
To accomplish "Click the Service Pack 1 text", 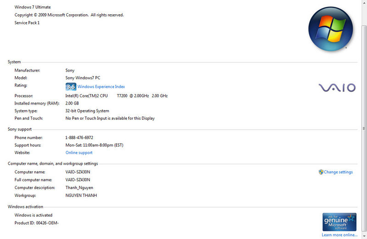I will (x=27, y=22).
